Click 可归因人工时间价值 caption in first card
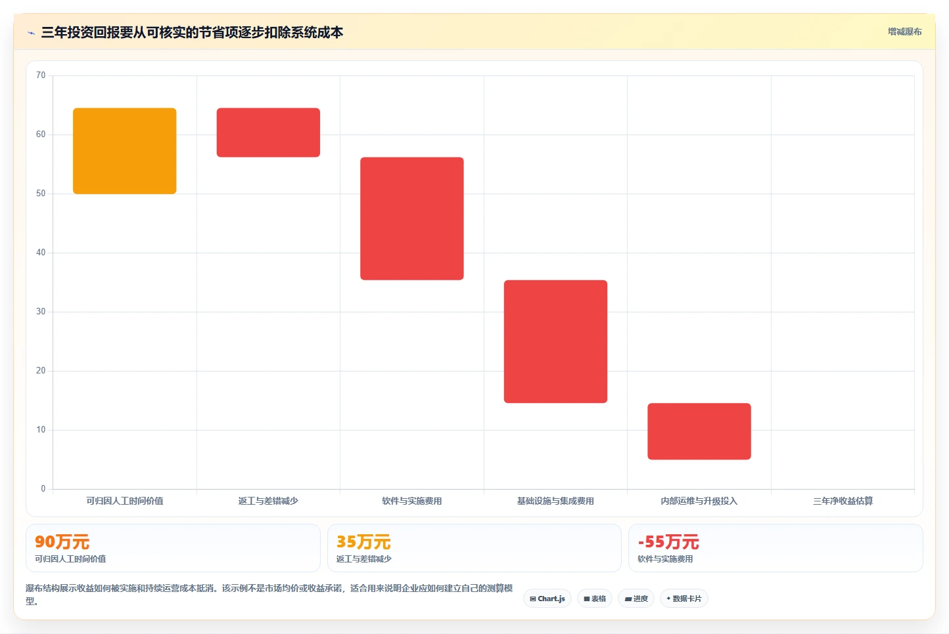949x634 pixels. 70,559
